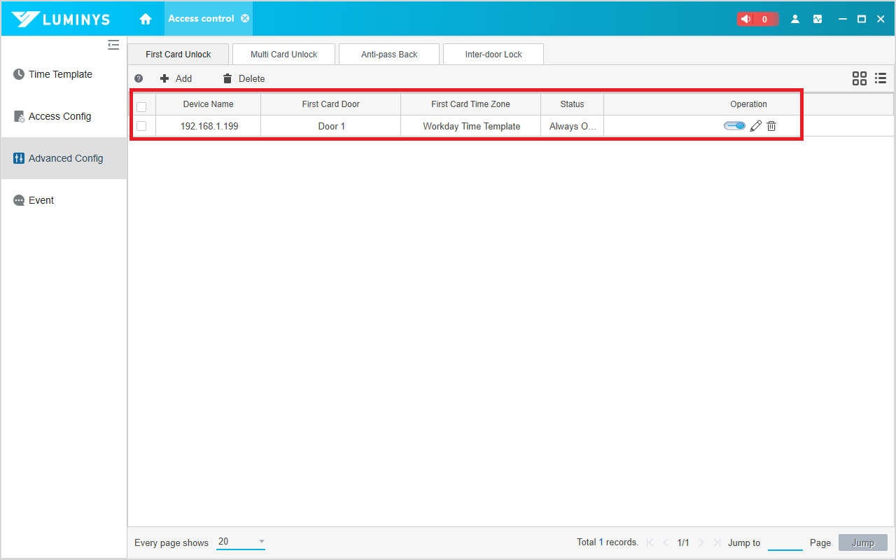Collapse the sidebar menu icon
Screen dimensions: 896x560
pyautogui.click(x=113, y=45)
